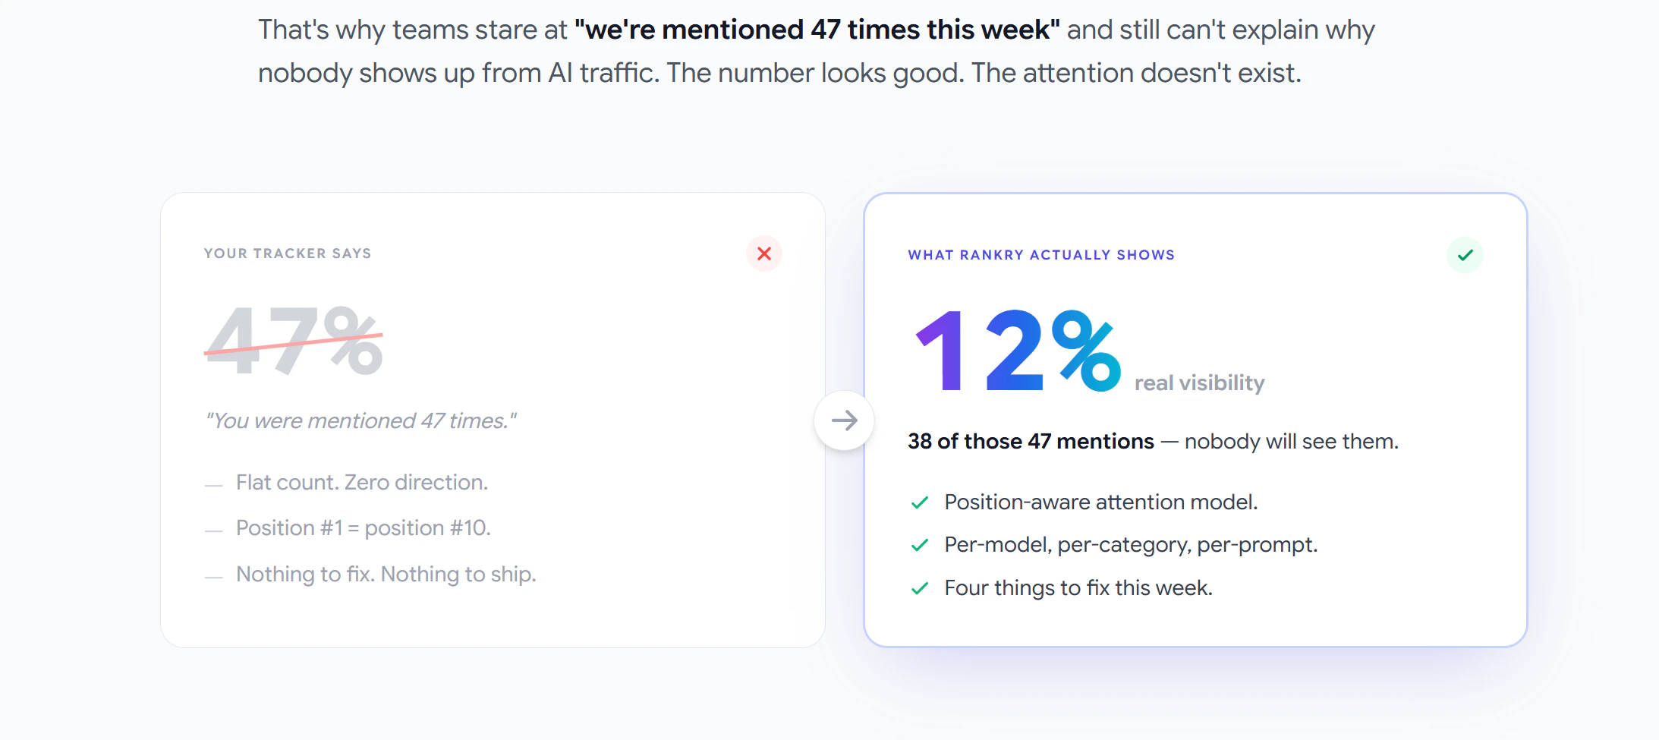
Task: Click Flat count. Zero direction. line
Action: coord(362,482)
